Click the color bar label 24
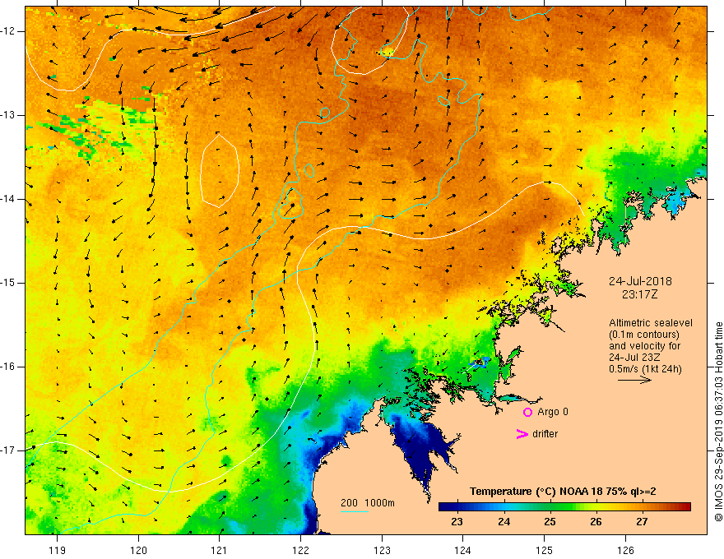 tap(504, 522)
